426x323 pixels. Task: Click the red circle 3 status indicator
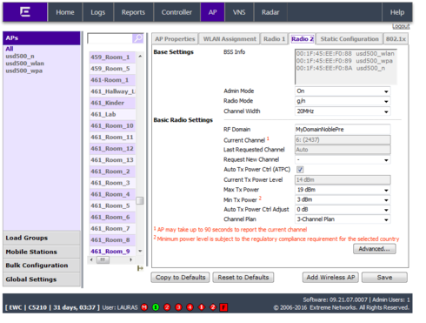[178, 307]
